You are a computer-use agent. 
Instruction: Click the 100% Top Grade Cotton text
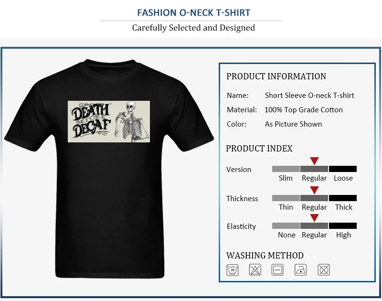pos(304,110)
